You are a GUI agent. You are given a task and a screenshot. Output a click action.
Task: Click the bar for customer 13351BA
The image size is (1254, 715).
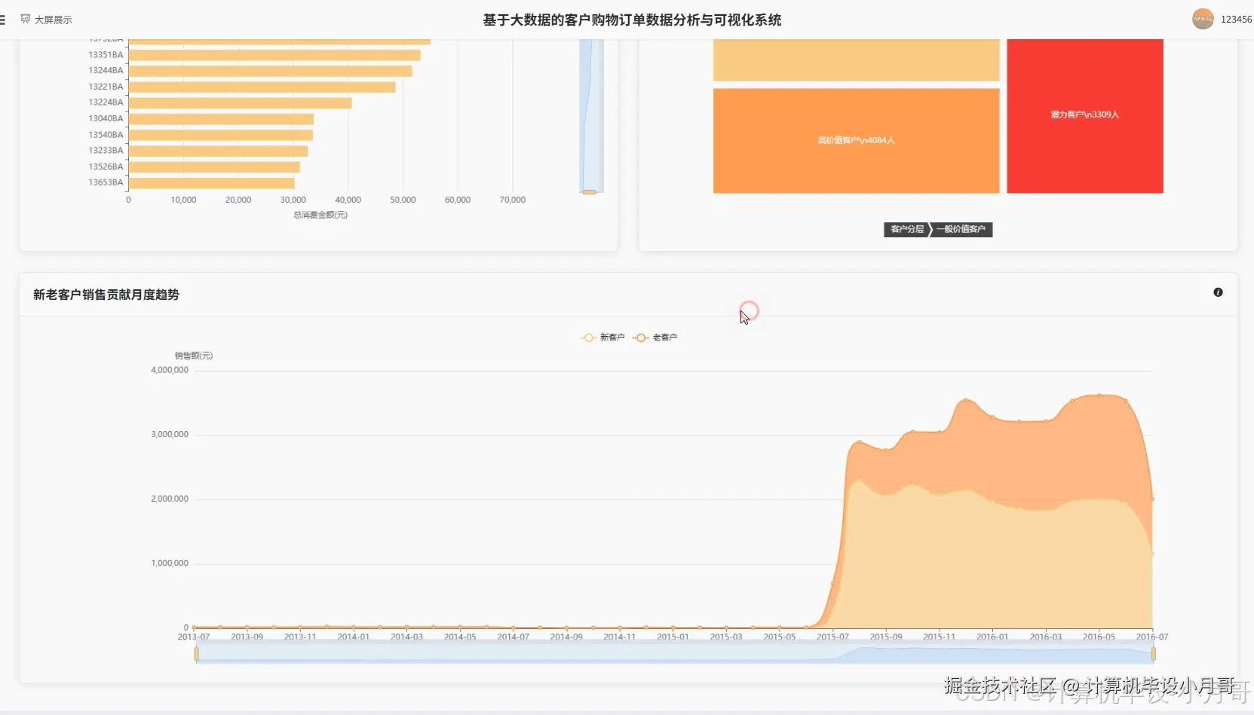pyautogui.click(x=274, y=55)
